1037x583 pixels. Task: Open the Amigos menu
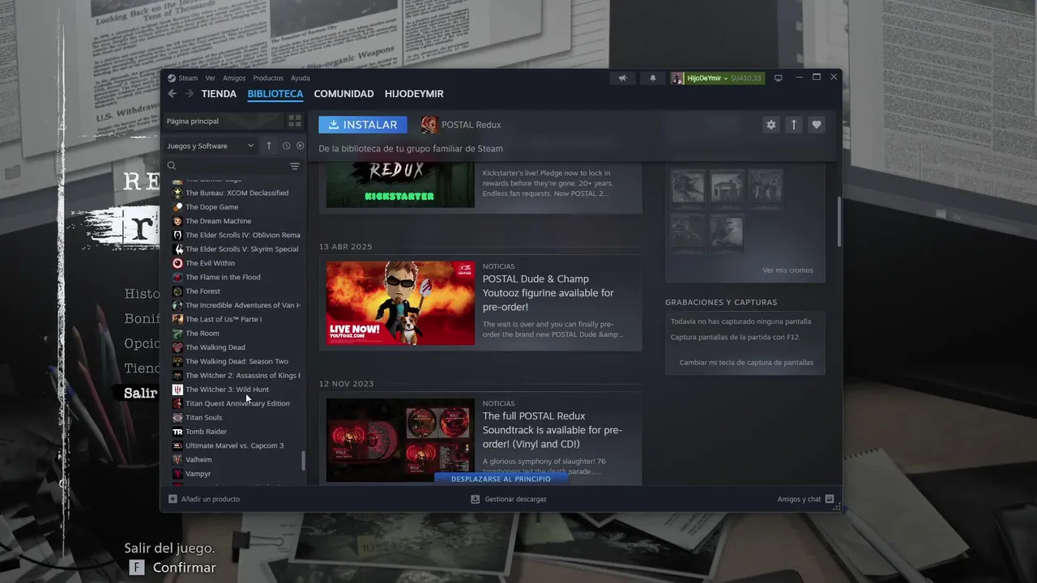pos(234,79)
